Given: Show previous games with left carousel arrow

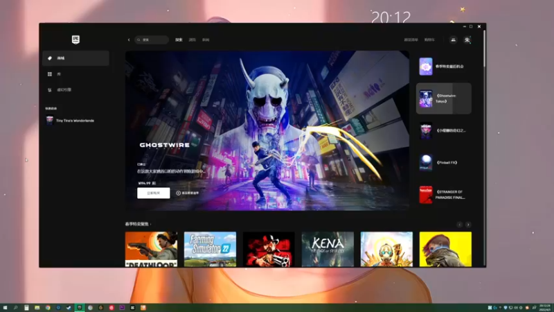Looking at the screenshot, I should (459, 225).
